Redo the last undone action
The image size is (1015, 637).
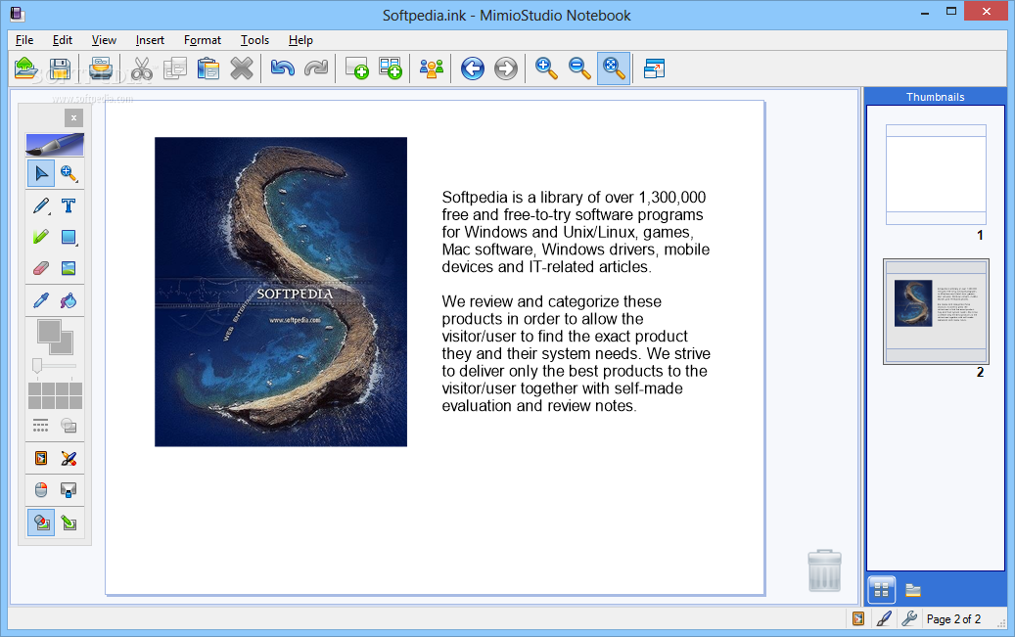(316, 68)
